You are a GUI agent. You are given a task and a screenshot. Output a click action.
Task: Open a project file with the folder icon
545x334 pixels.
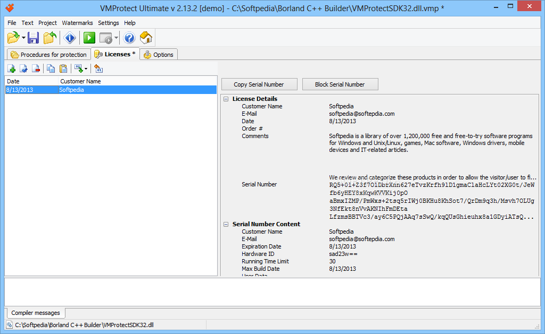pos(13,38)
